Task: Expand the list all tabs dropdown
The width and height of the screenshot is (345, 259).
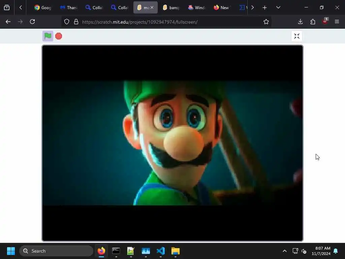Action: click(x=278, y=7)
